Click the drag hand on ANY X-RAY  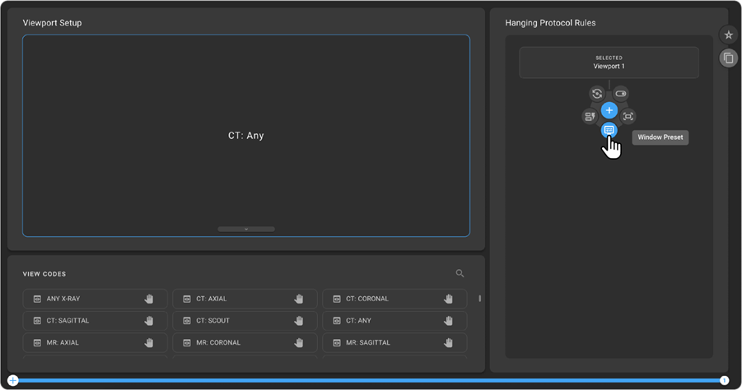(149, 299)
